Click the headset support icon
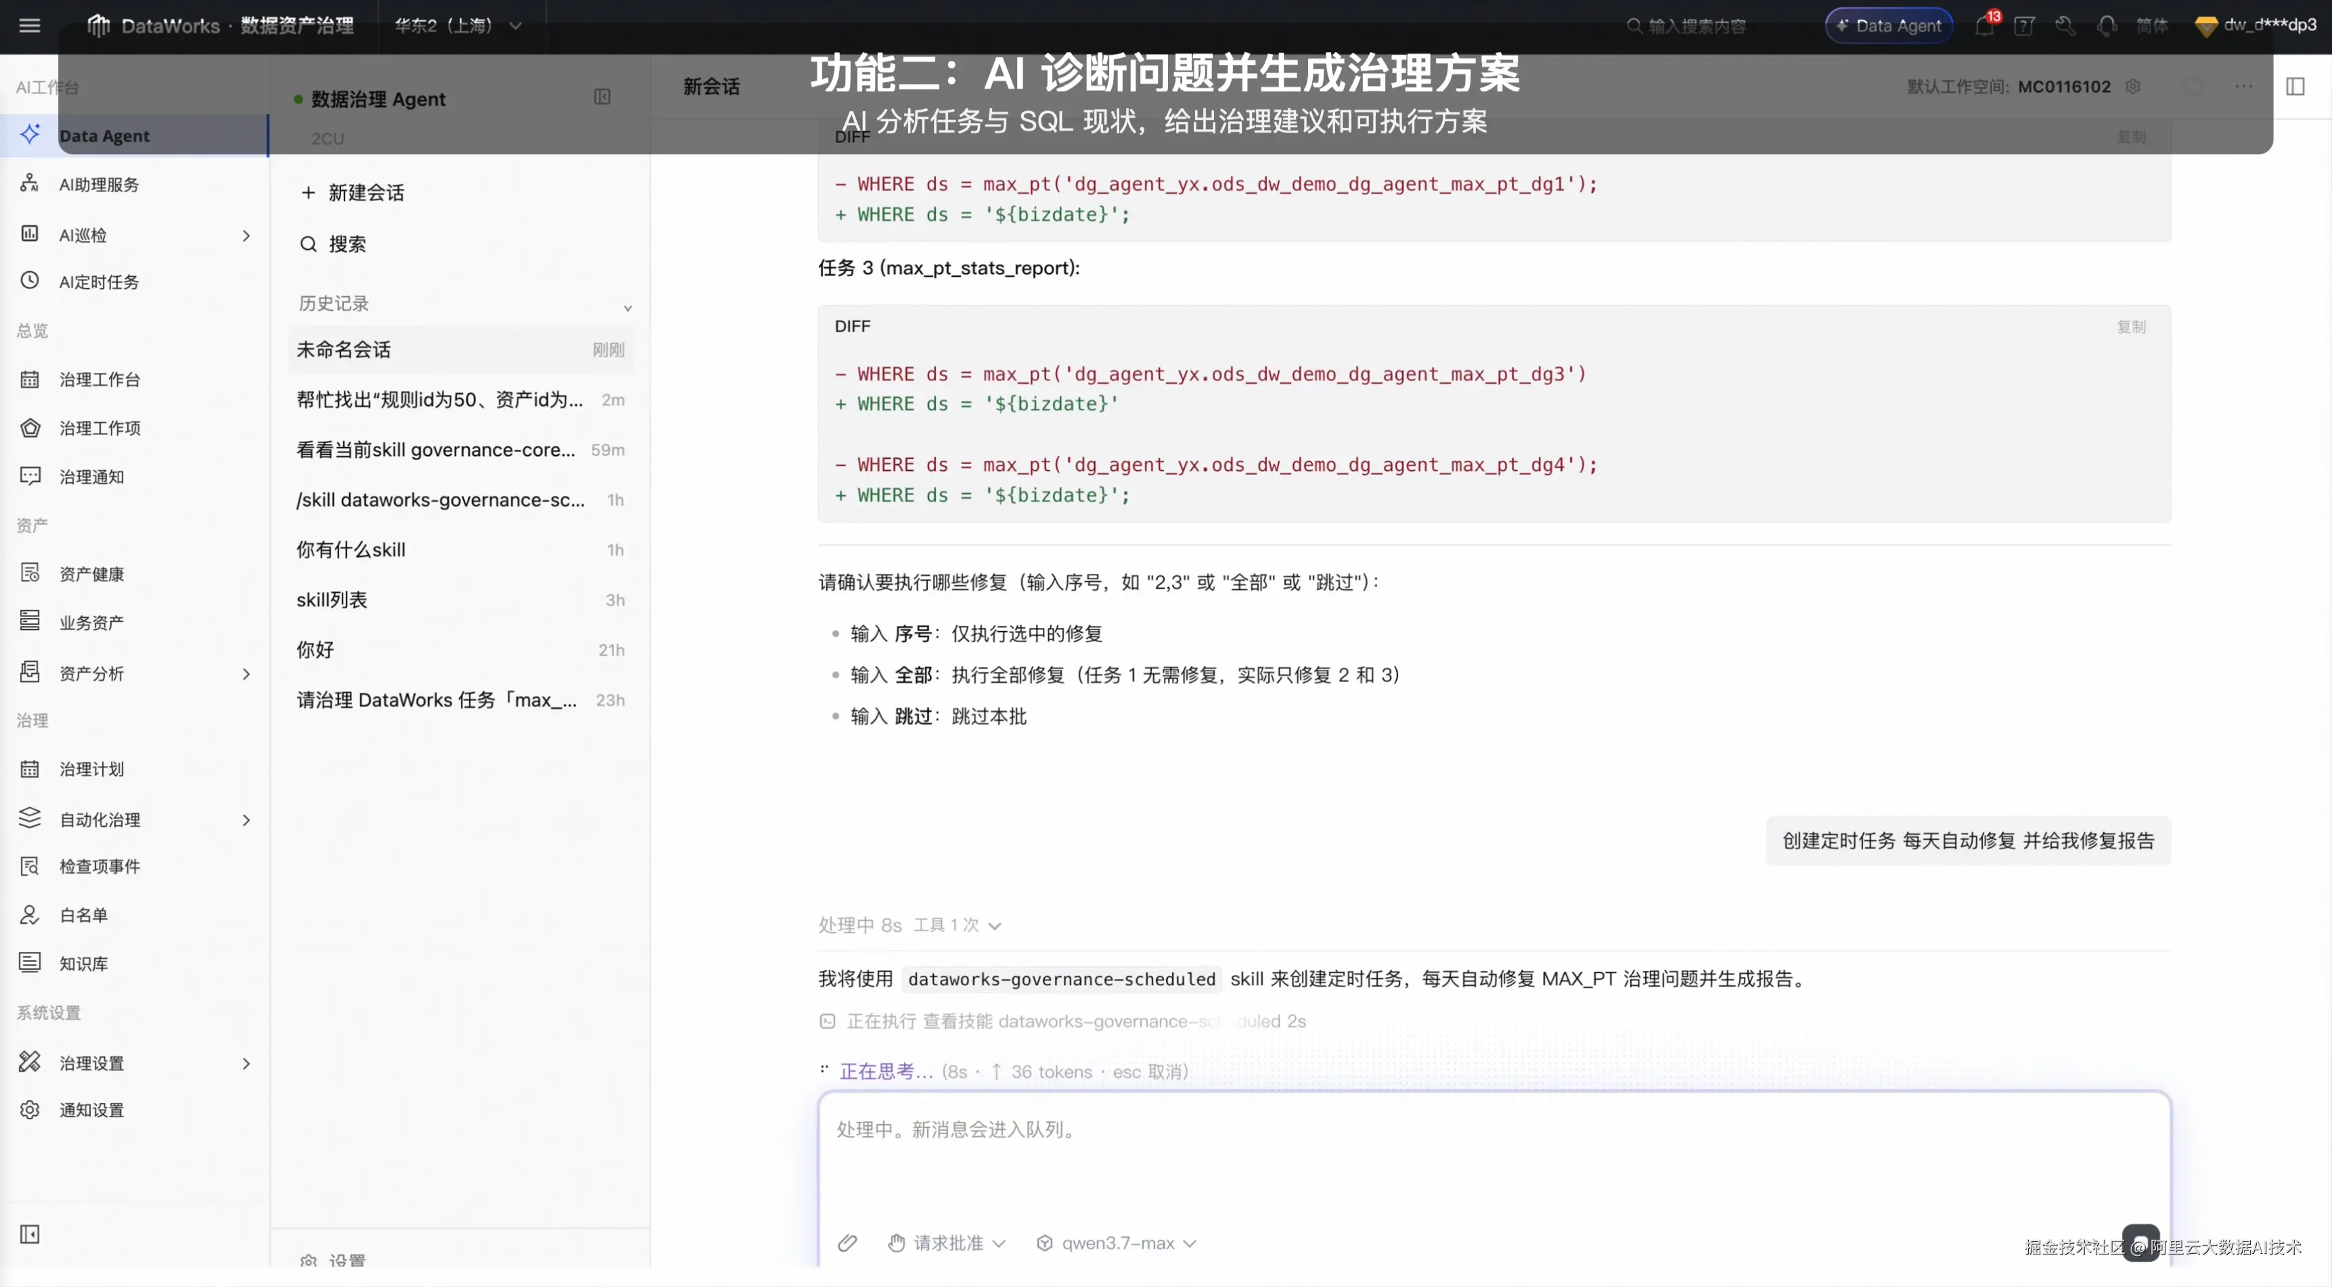This screenshot has height=1287, width=2332. click(x=2107, y=25)
